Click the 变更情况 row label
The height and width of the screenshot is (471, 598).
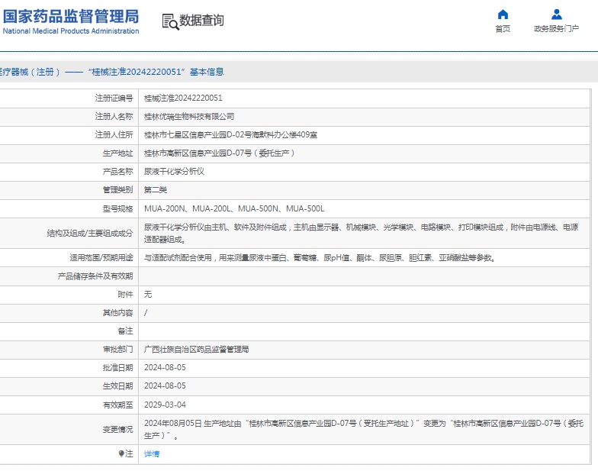117,429
